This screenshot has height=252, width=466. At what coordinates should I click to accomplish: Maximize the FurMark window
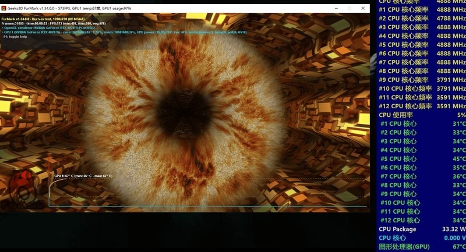[349, 8]
